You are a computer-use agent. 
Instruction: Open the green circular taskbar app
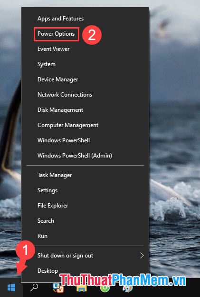(105, 288)
